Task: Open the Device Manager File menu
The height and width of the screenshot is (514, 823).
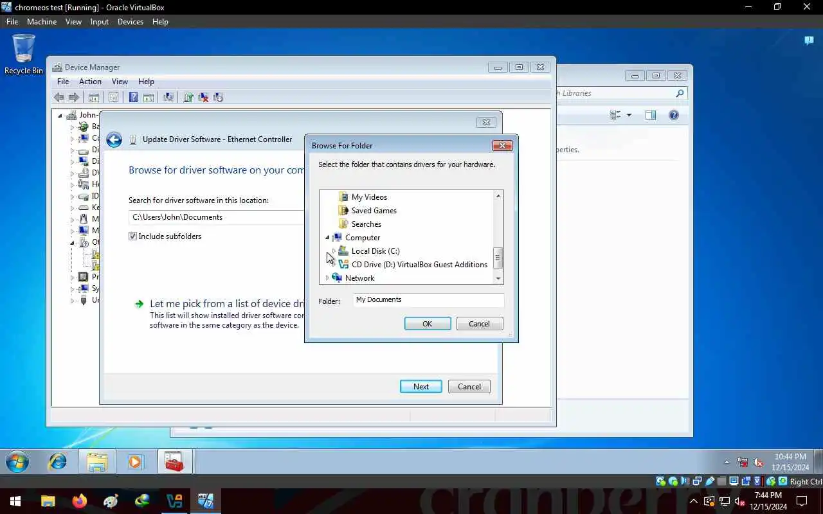Action: [63, 82]
